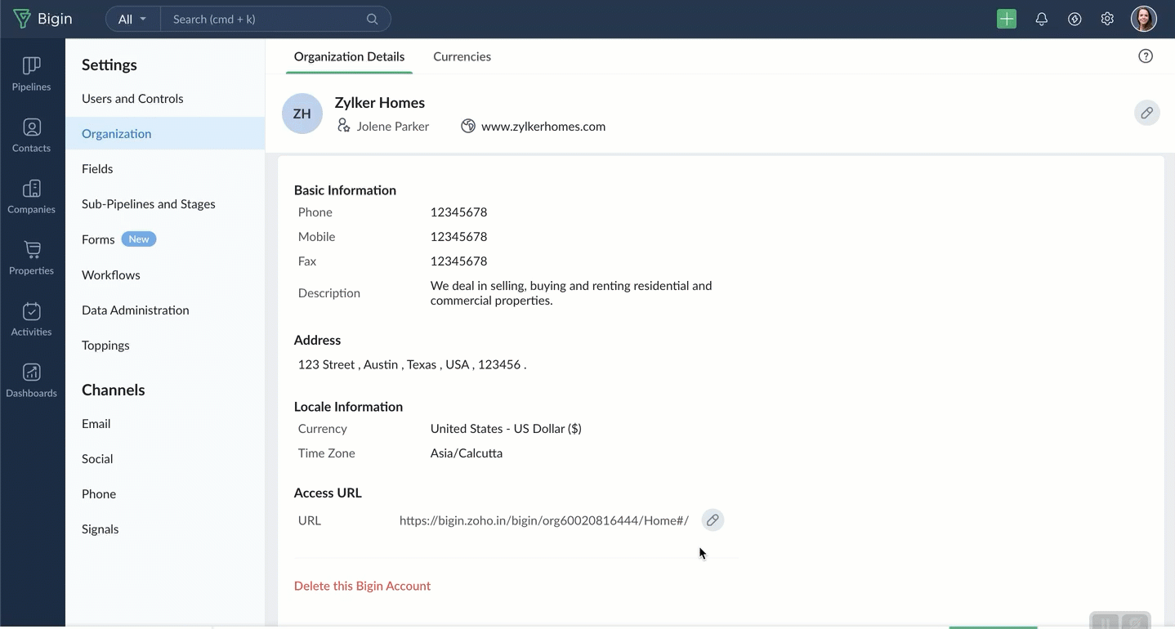The height and width of the screenshot is (629, 1175).
Task: Click the Zylker Homes organization name
Action: point(380,102)
